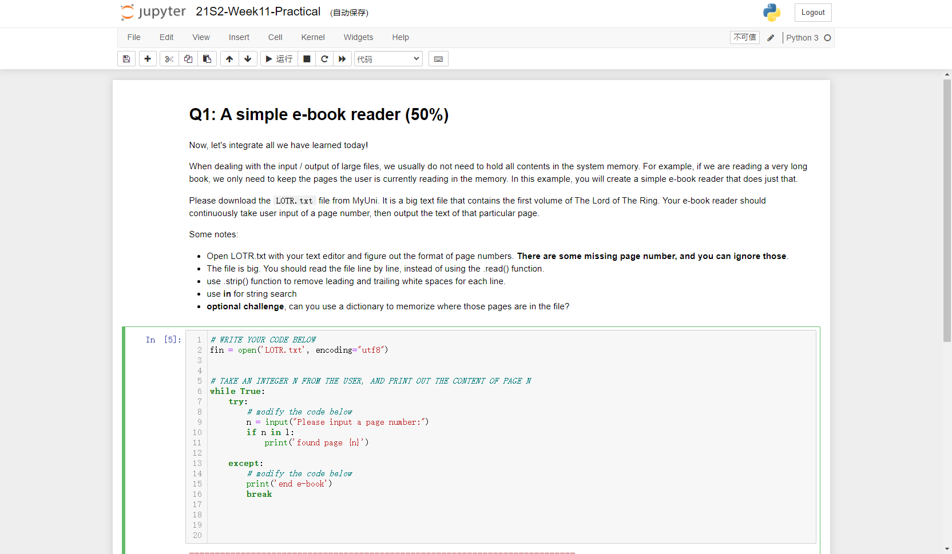Run the cell using the 运行 button
The image size is (952, 554).
coord(279,58)
